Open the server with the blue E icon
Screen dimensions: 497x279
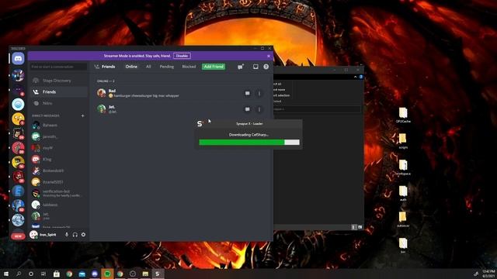pos(18,191)
